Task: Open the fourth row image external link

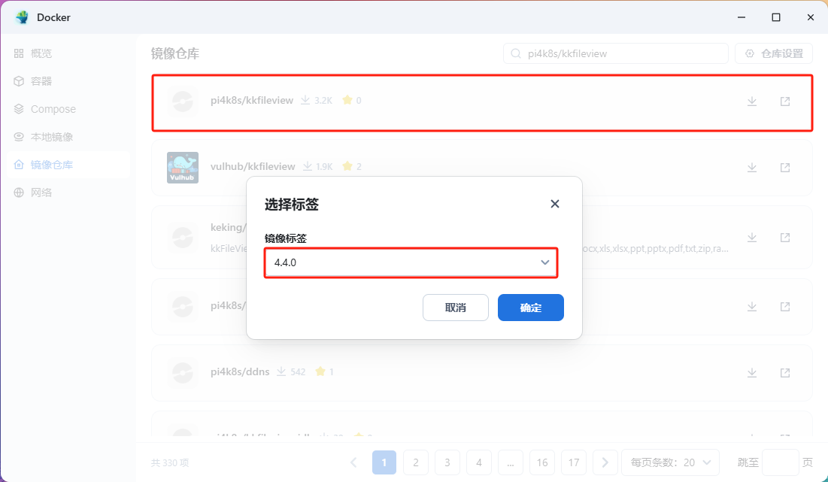Action: 785,307
